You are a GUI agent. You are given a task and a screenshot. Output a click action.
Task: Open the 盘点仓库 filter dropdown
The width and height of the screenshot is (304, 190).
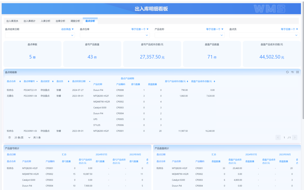[x=115, y=35]
